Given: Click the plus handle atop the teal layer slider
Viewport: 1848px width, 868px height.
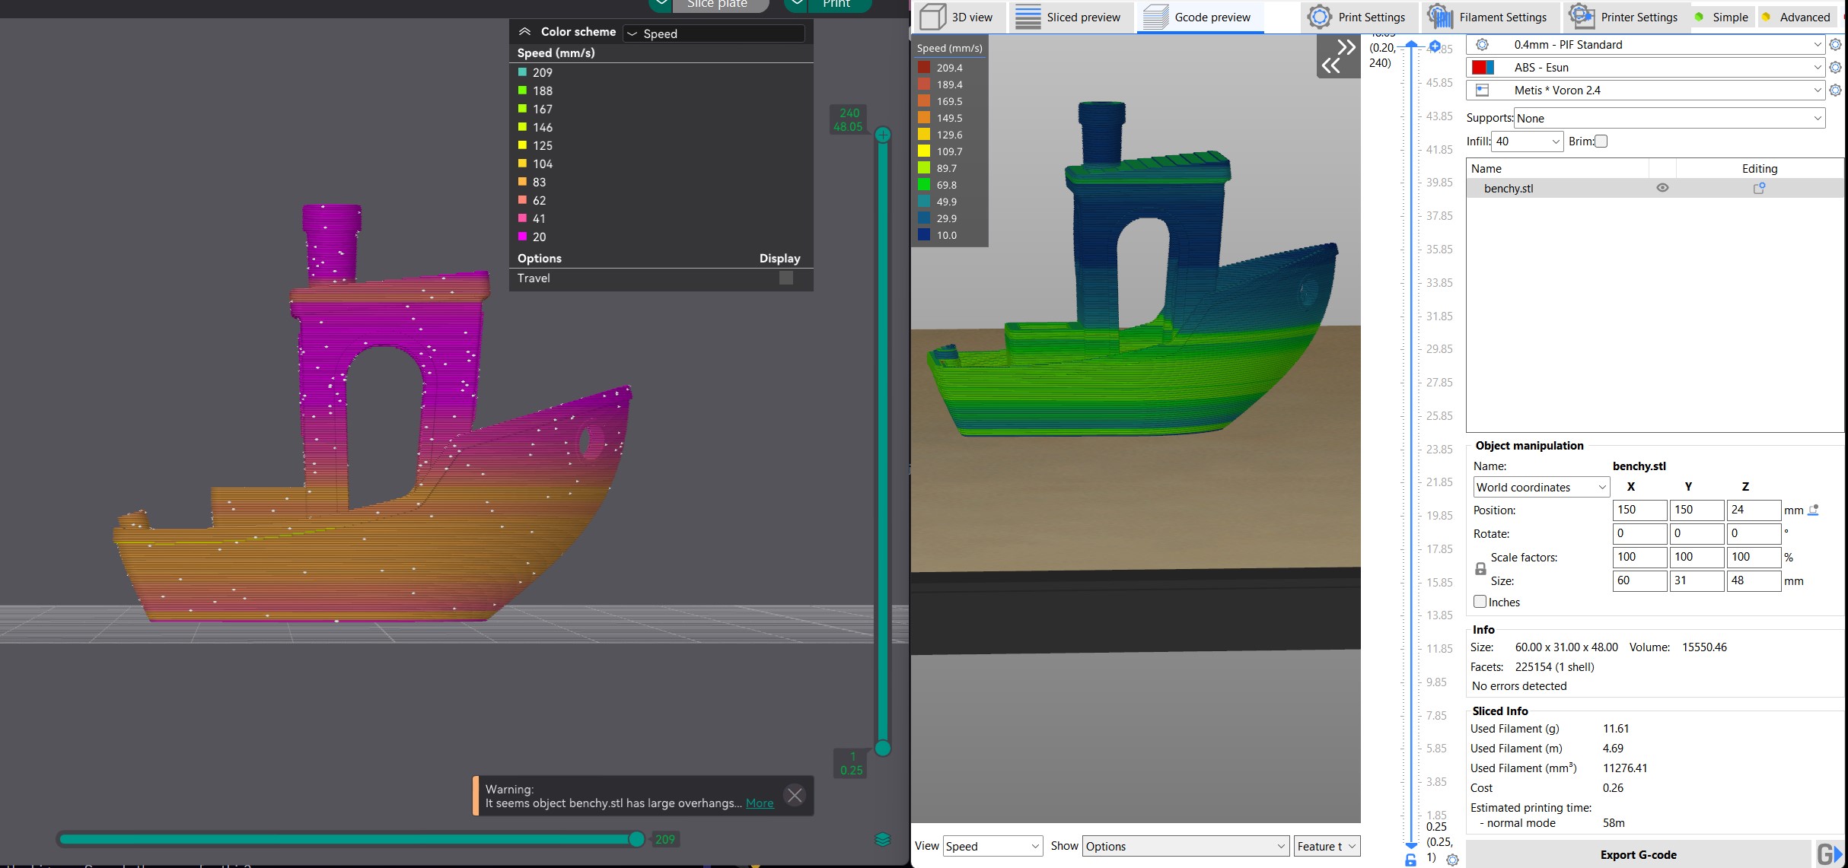Looking at the screenshot, I should click(883, 135).
